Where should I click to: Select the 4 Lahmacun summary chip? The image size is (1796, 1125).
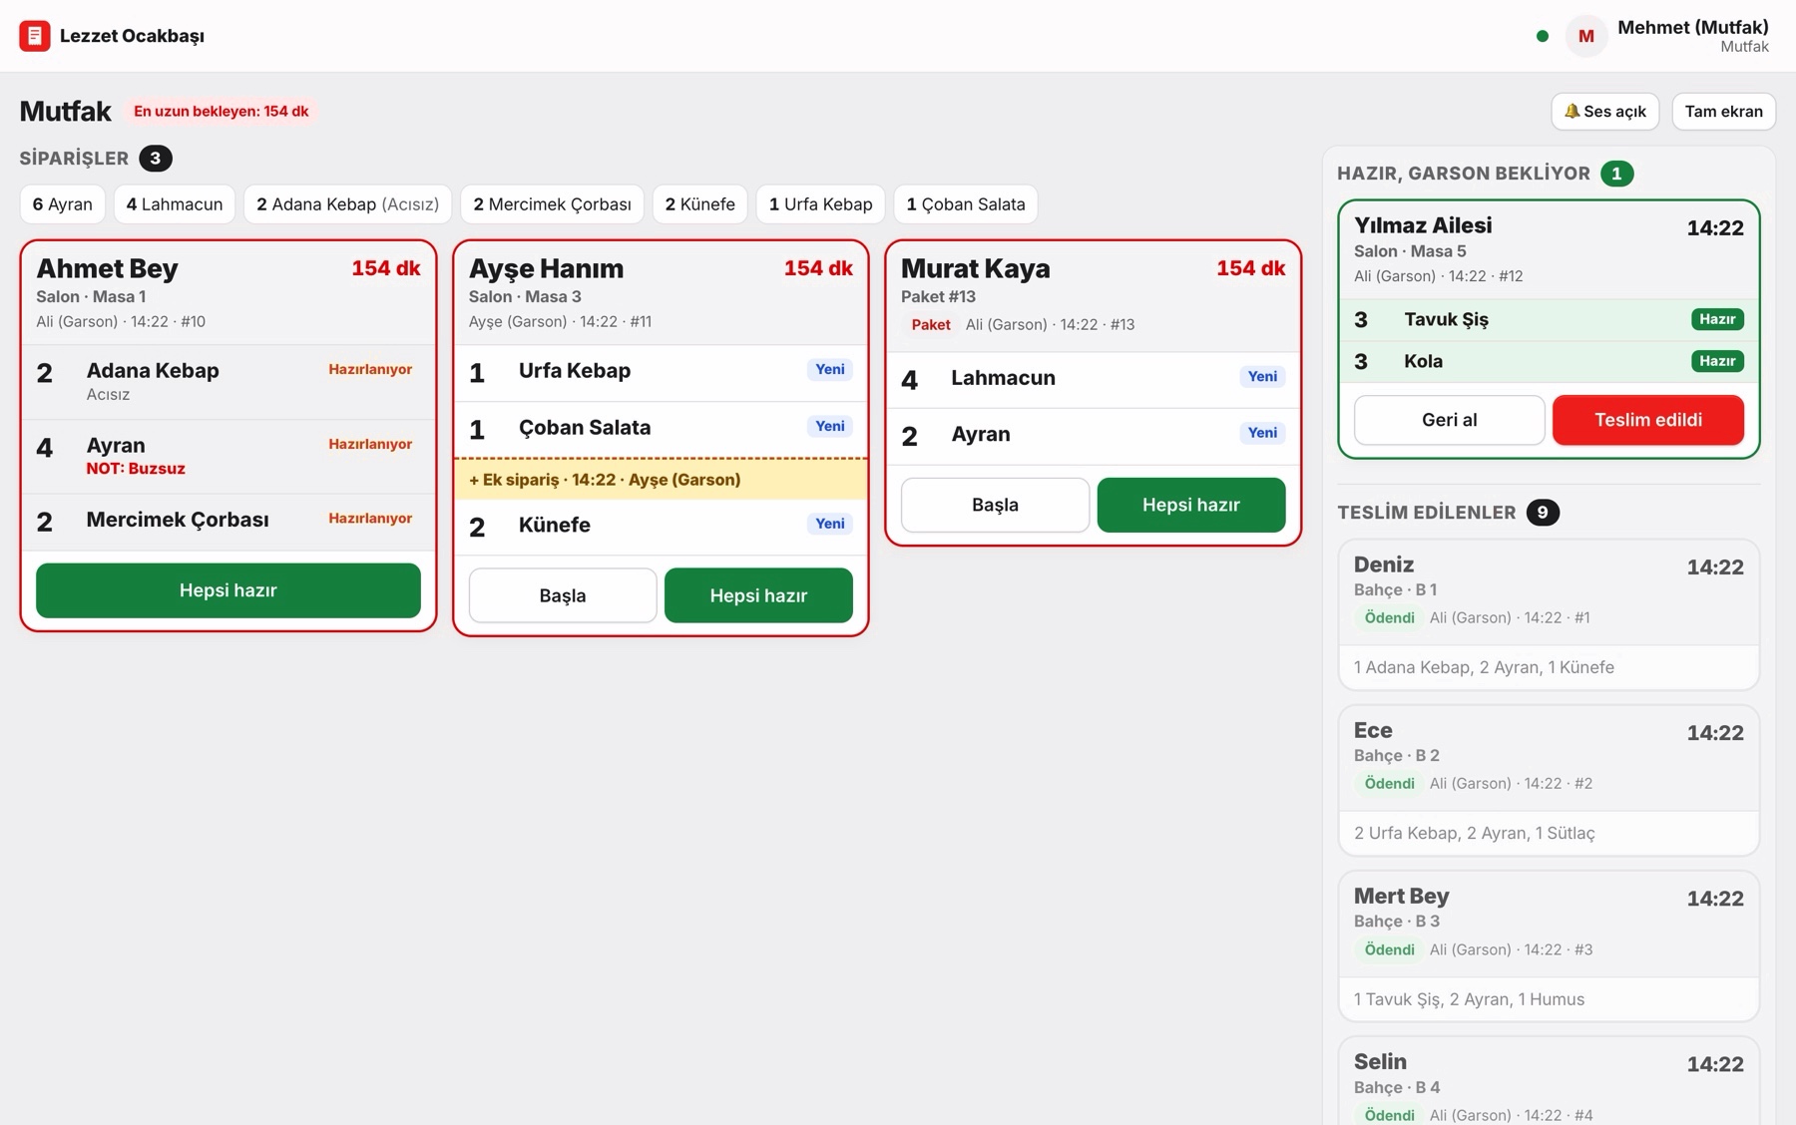175,204
